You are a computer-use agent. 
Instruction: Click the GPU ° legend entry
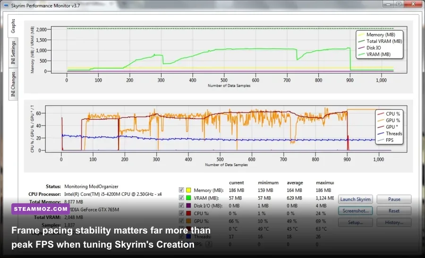click(x=388, y=127)
